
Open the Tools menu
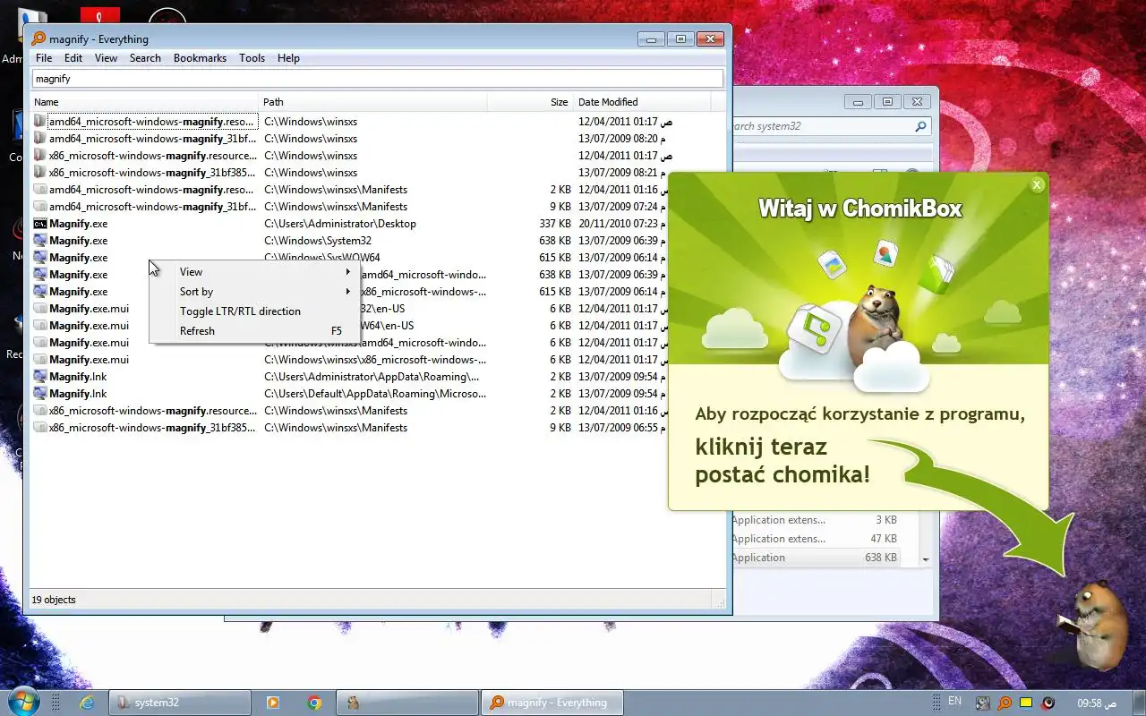click(x=252, y=58)
